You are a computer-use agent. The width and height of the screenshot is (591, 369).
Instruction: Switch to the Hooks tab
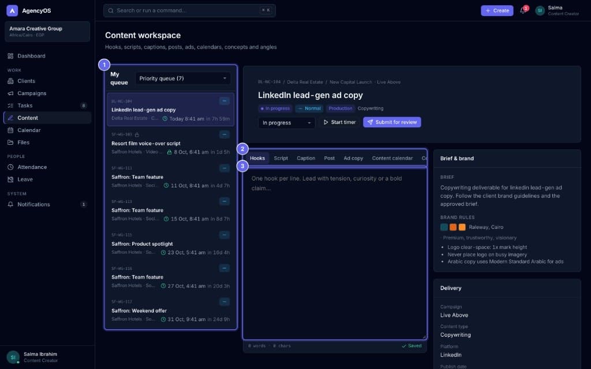tap(257, 158)
